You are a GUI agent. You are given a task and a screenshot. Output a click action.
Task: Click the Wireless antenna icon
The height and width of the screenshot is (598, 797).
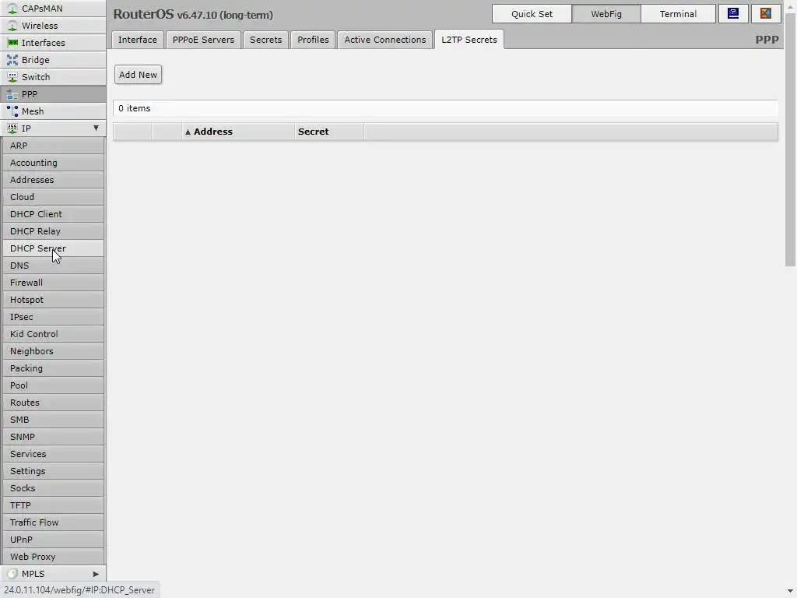12,26
